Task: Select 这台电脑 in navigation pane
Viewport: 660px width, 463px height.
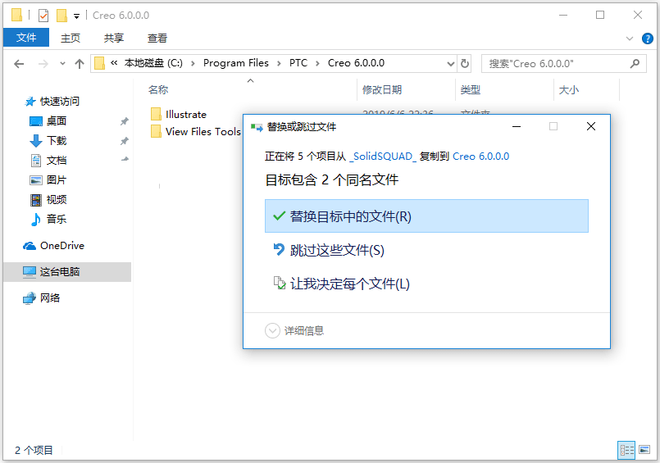Action: 67,272
